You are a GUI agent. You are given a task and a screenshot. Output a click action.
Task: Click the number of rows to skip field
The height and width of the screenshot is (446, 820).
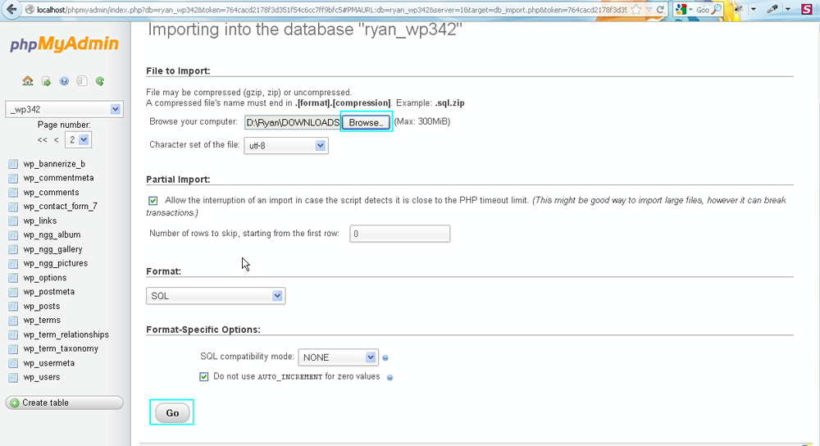399,234
